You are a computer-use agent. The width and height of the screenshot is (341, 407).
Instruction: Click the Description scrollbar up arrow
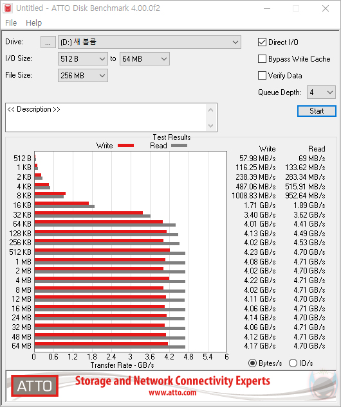[210, 110]
